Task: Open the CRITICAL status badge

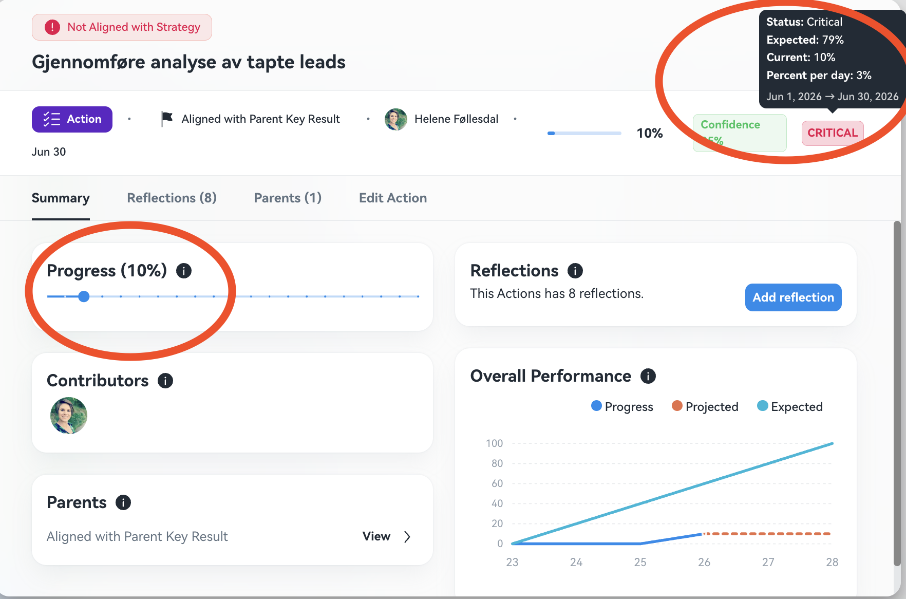Action: (x=833, y=133)
